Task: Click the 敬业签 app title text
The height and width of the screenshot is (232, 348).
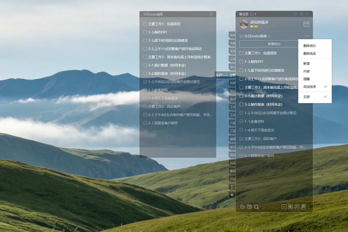Action: pos(244,14)
